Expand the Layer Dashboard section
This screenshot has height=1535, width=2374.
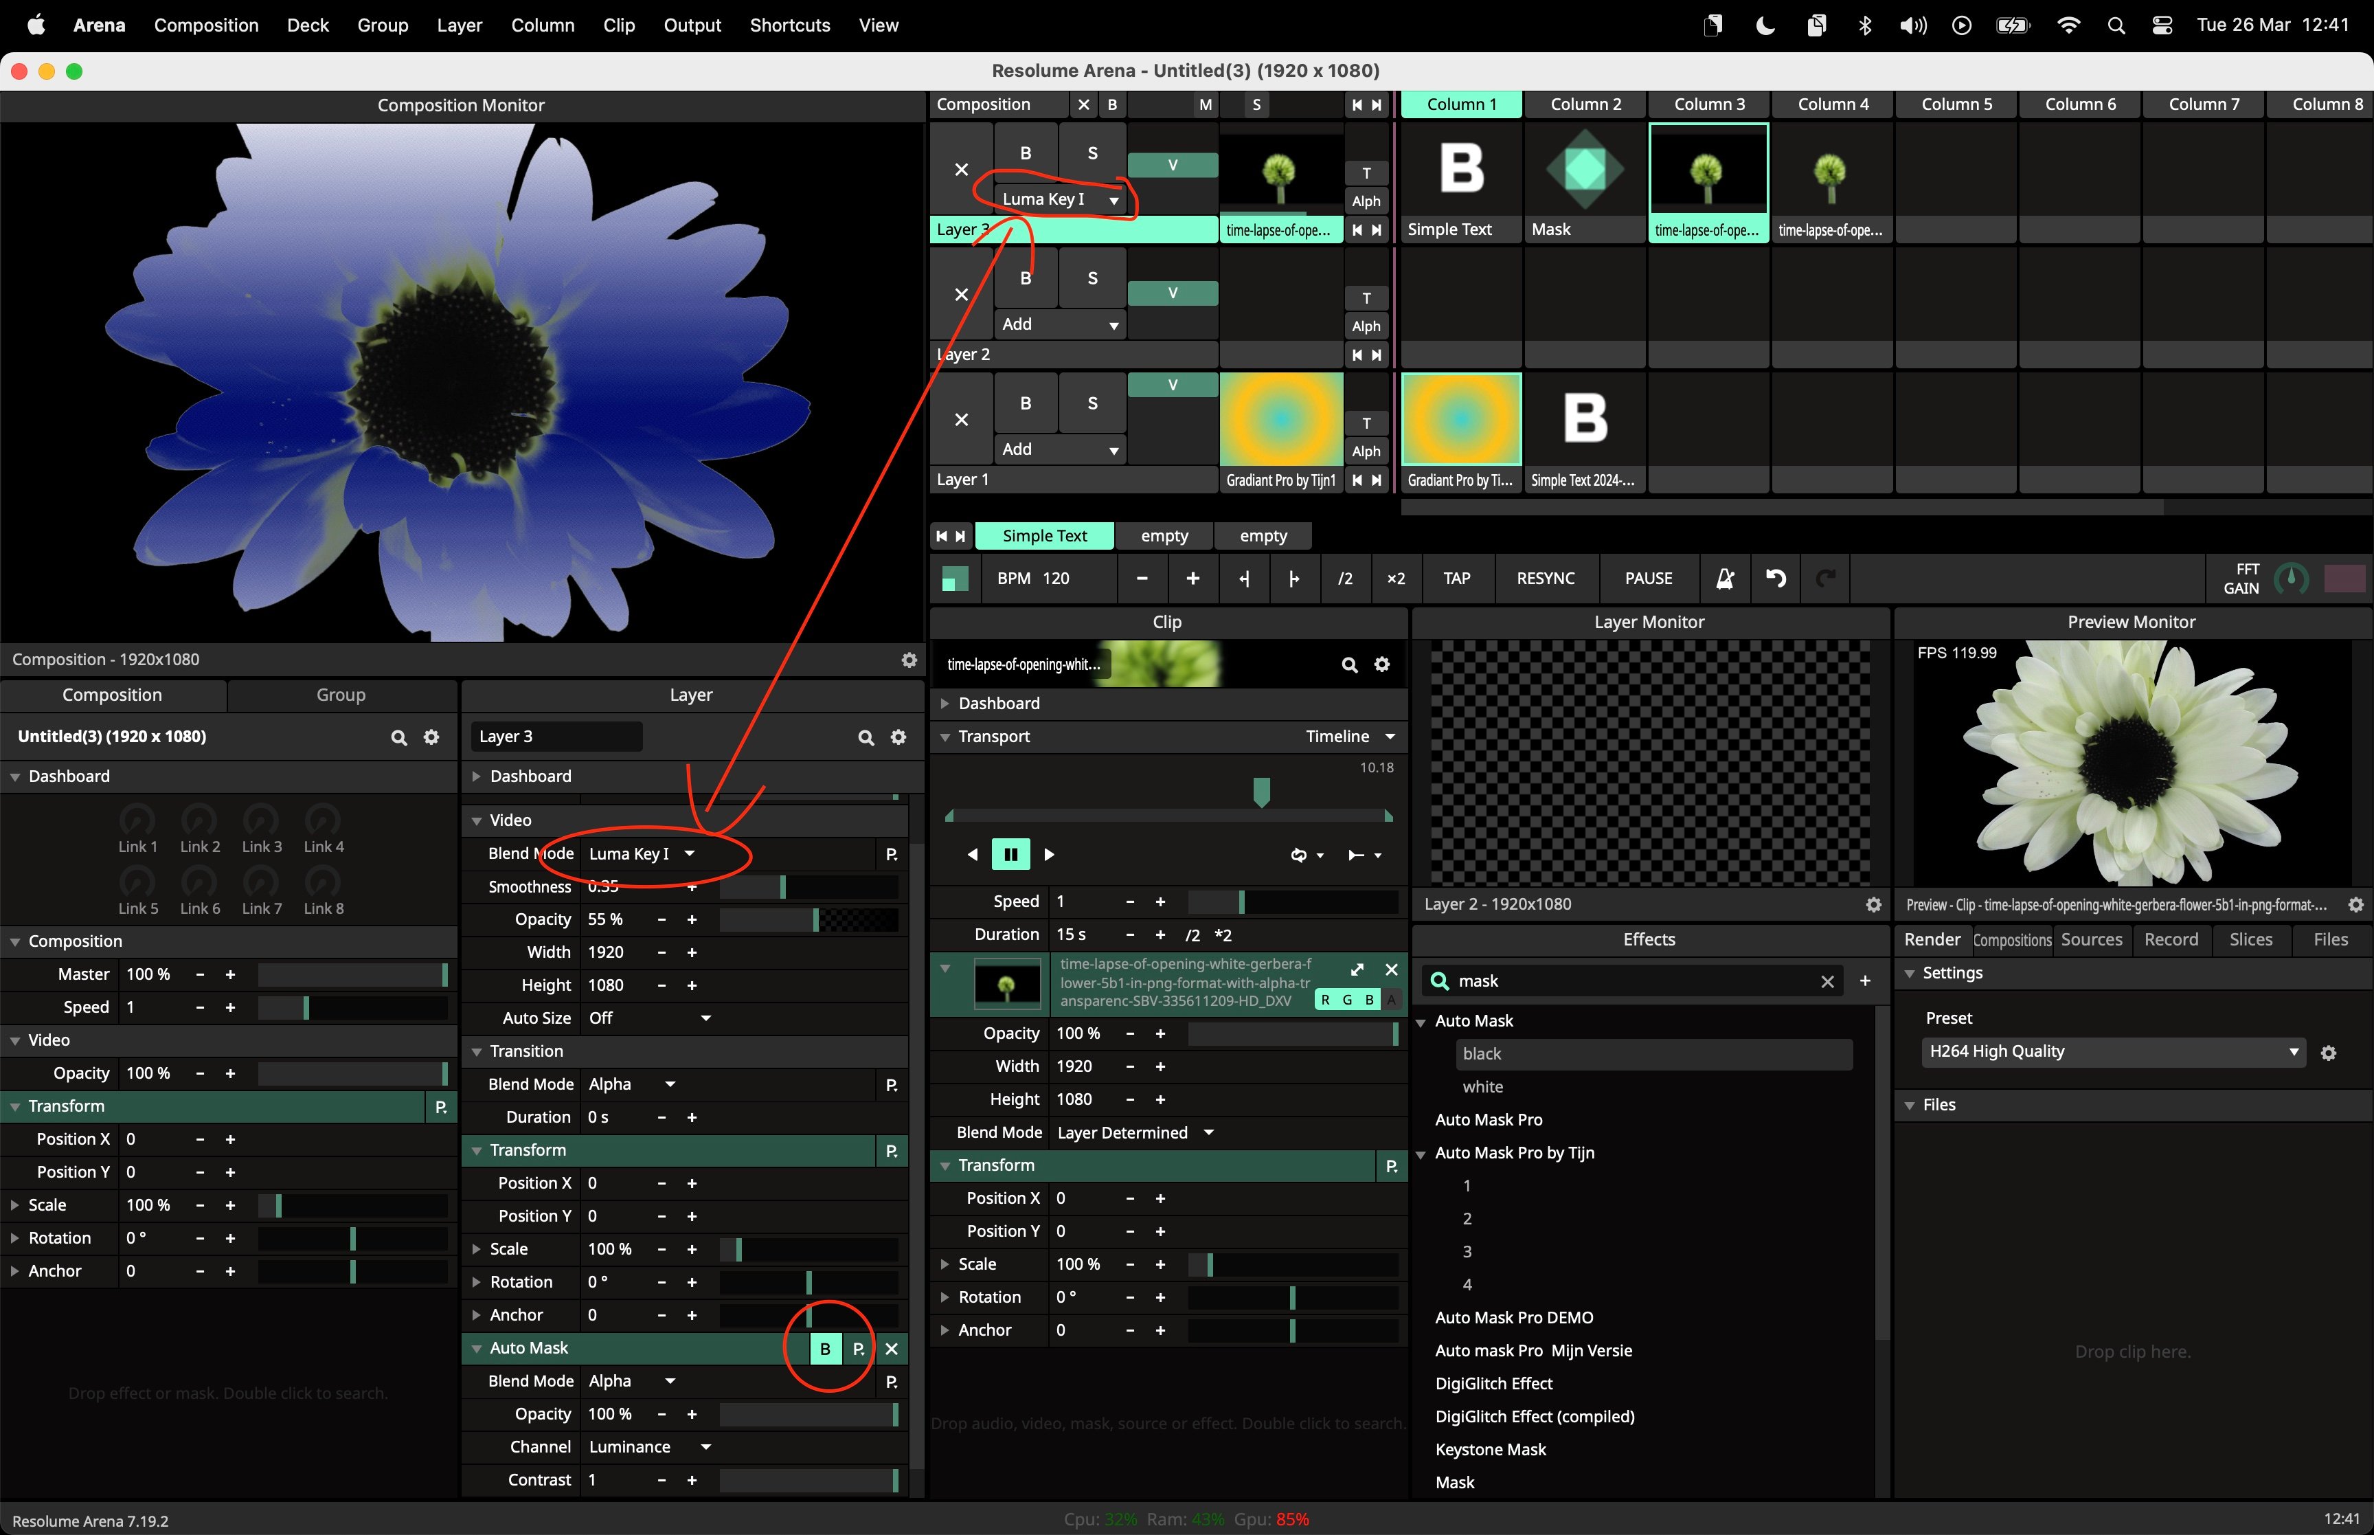click(531, 776)
